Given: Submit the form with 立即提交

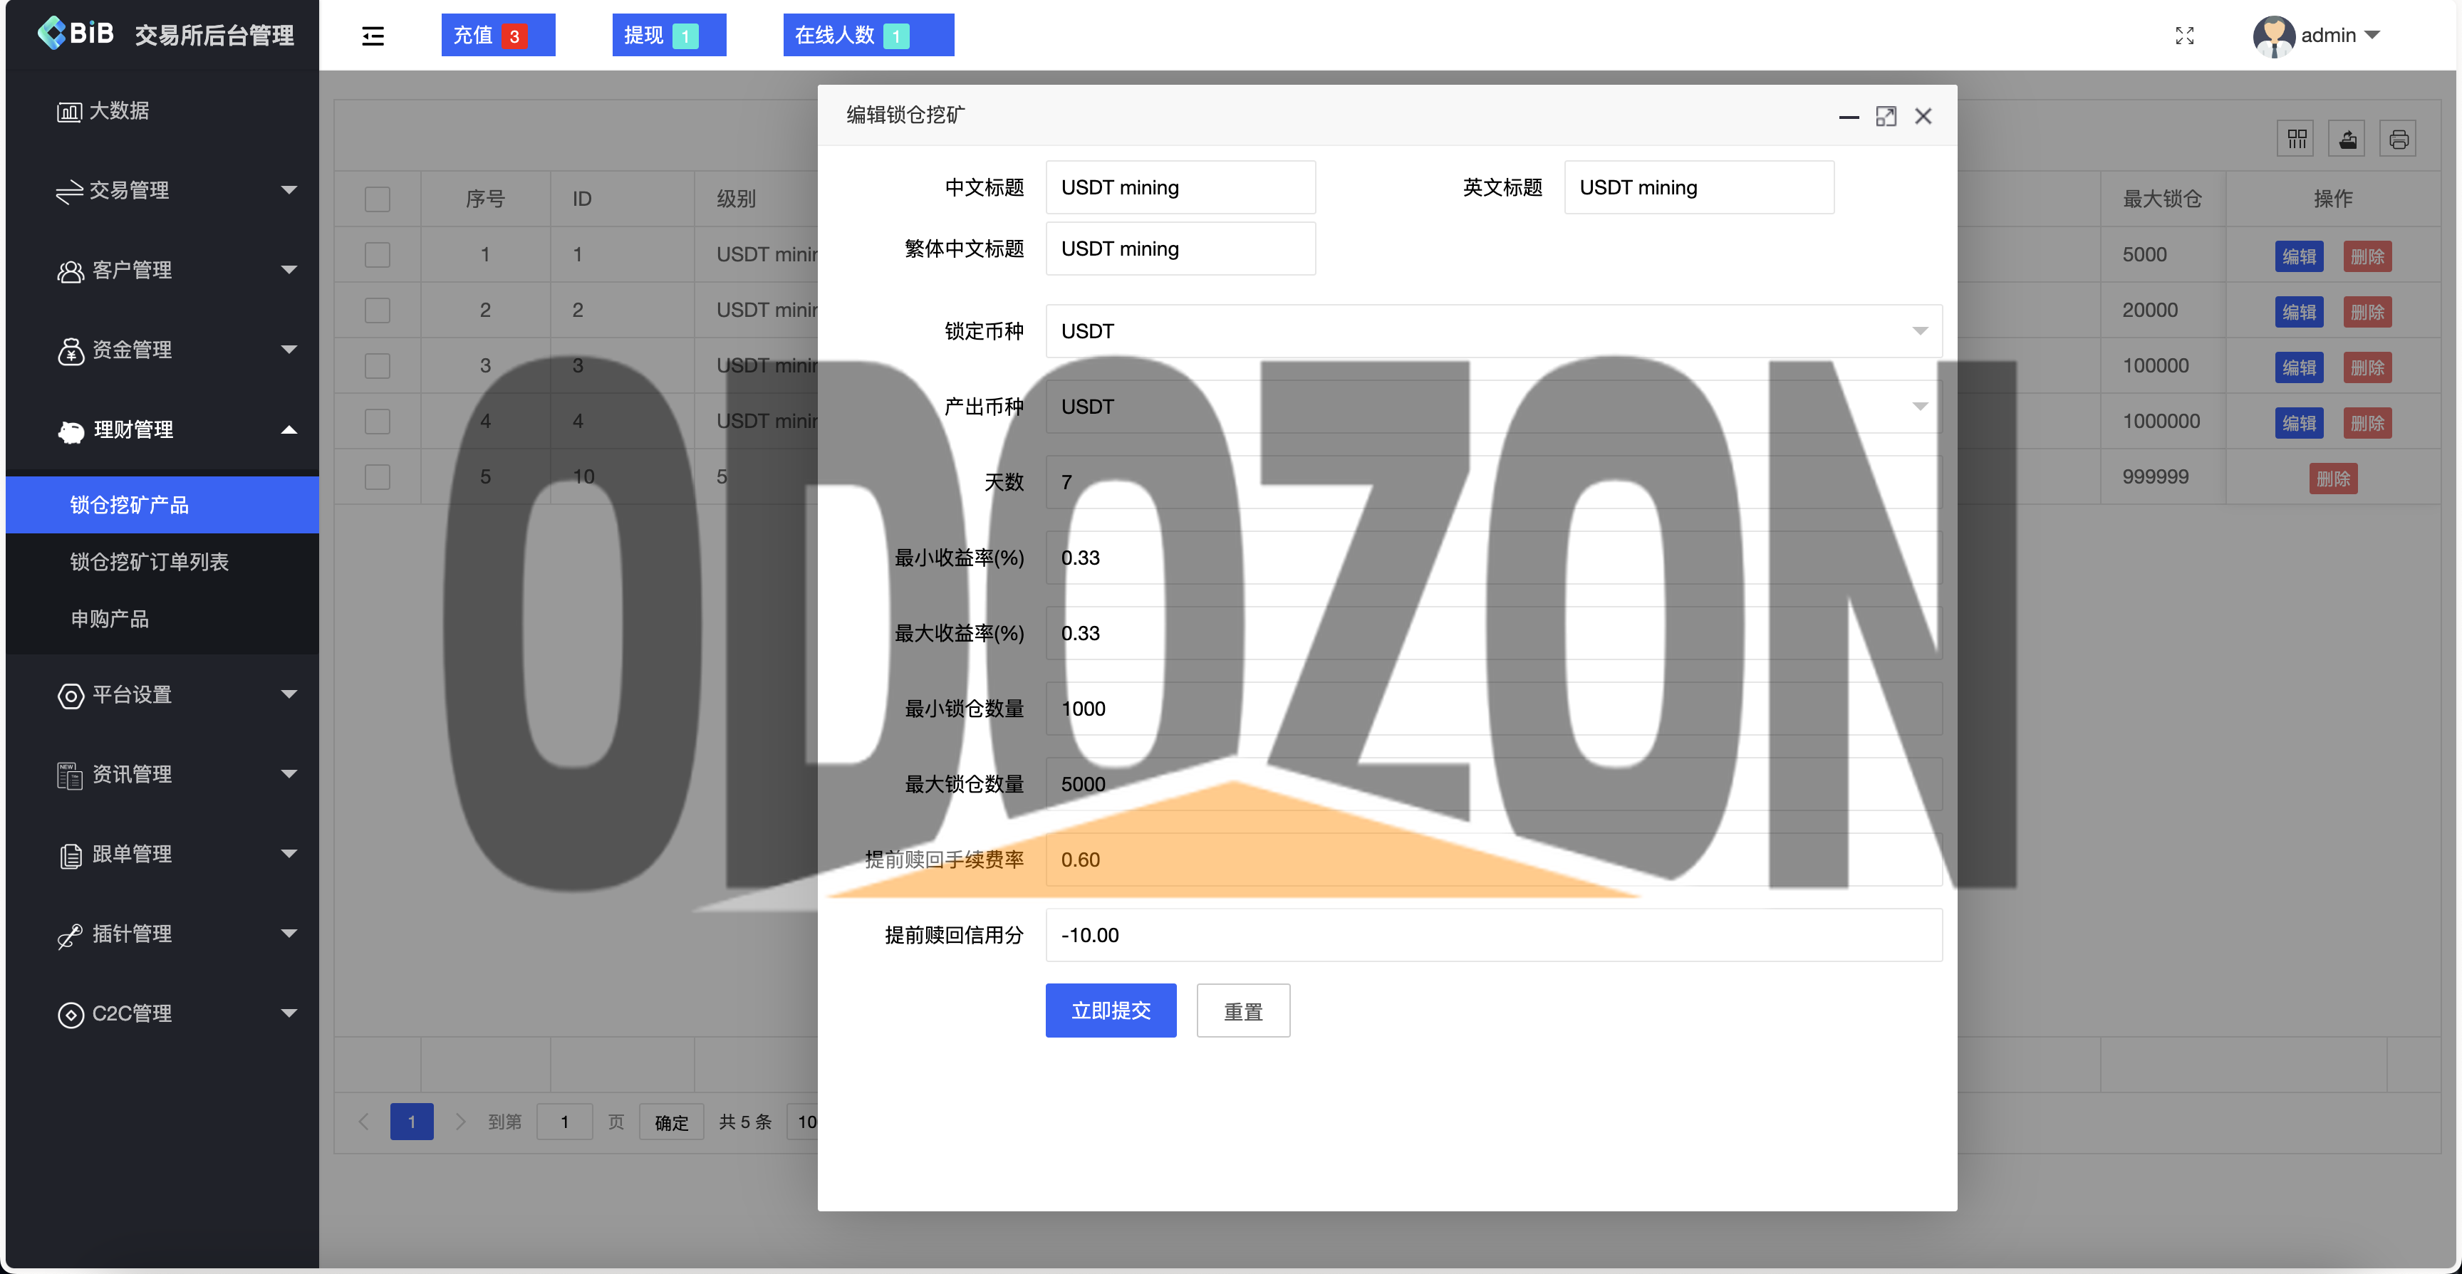Looking at the screenshot, I should [x=1111, y=1011].
